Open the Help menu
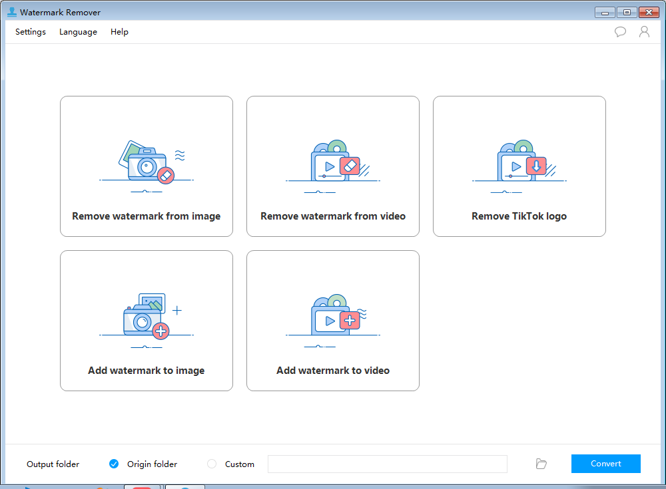 tap(119, 32)
